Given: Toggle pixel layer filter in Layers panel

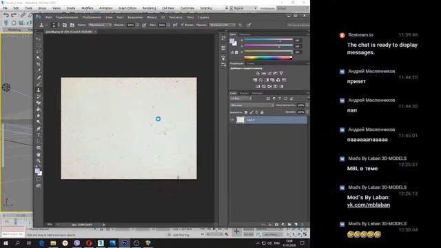Looking at the screenshot, I should pyautogui.click(x=268, y=99).
